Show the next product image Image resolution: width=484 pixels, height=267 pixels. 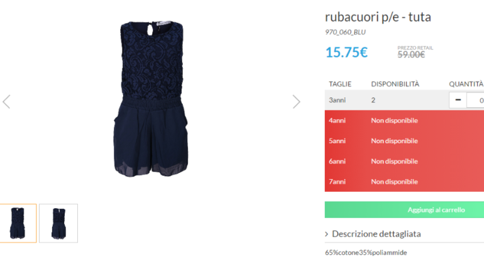pyautogui.click(x=296, y=102)
